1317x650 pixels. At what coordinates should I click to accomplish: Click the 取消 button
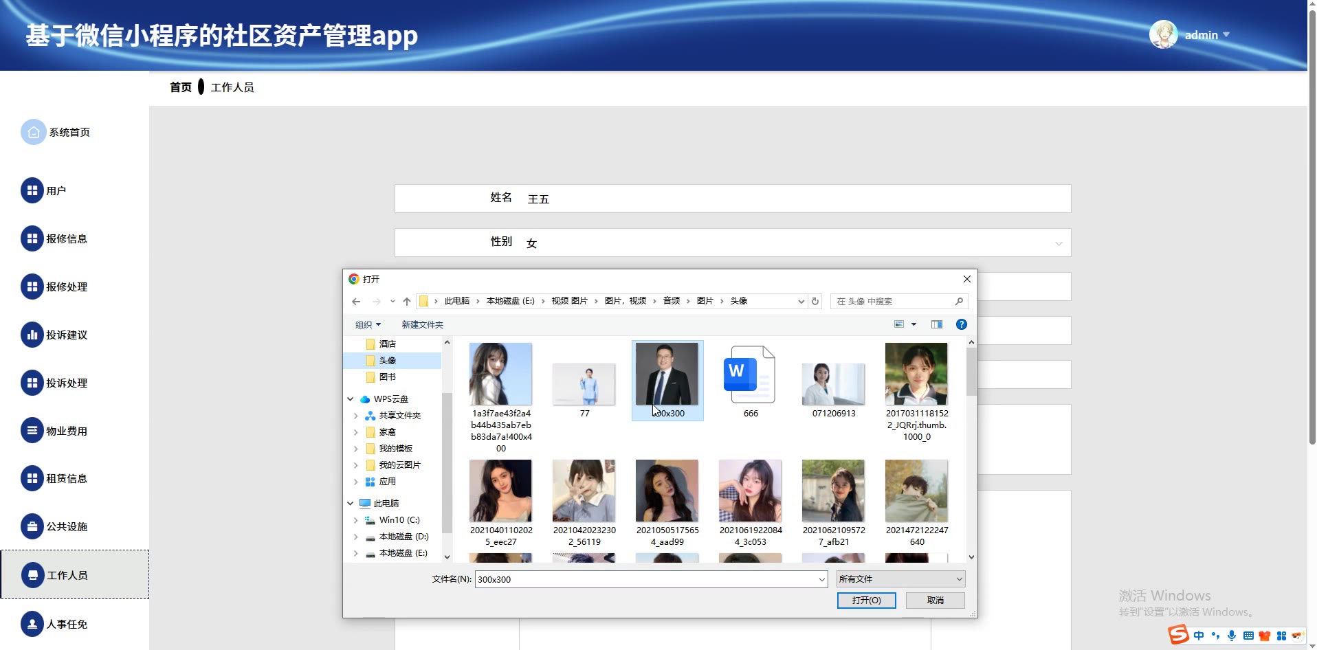point(935,600)
